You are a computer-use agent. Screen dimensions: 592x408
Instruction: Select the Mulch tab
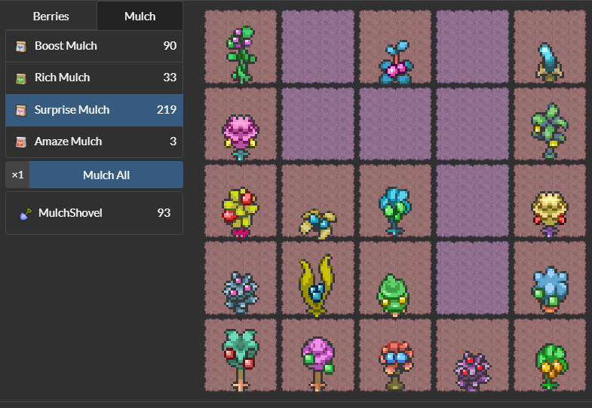(140, 17)
